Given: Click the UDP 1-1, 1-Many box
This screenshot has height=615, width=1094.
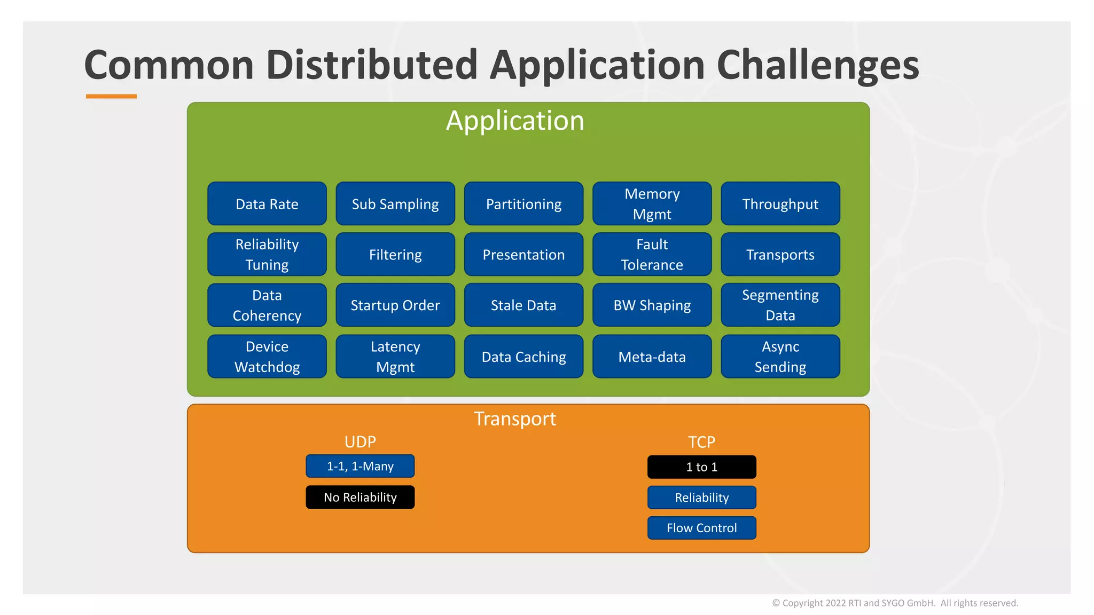Looking at the screenshot, I should (x=360, y=466).
